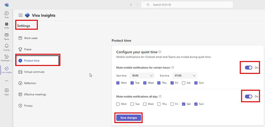Show more apps via ellipsis icon
265x127 pixels.
click(7, 81)
